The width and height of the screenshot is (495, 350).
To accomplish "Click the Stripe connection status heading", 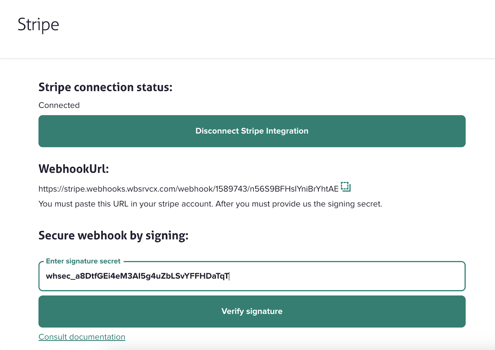I will click(x=105, y=87).
